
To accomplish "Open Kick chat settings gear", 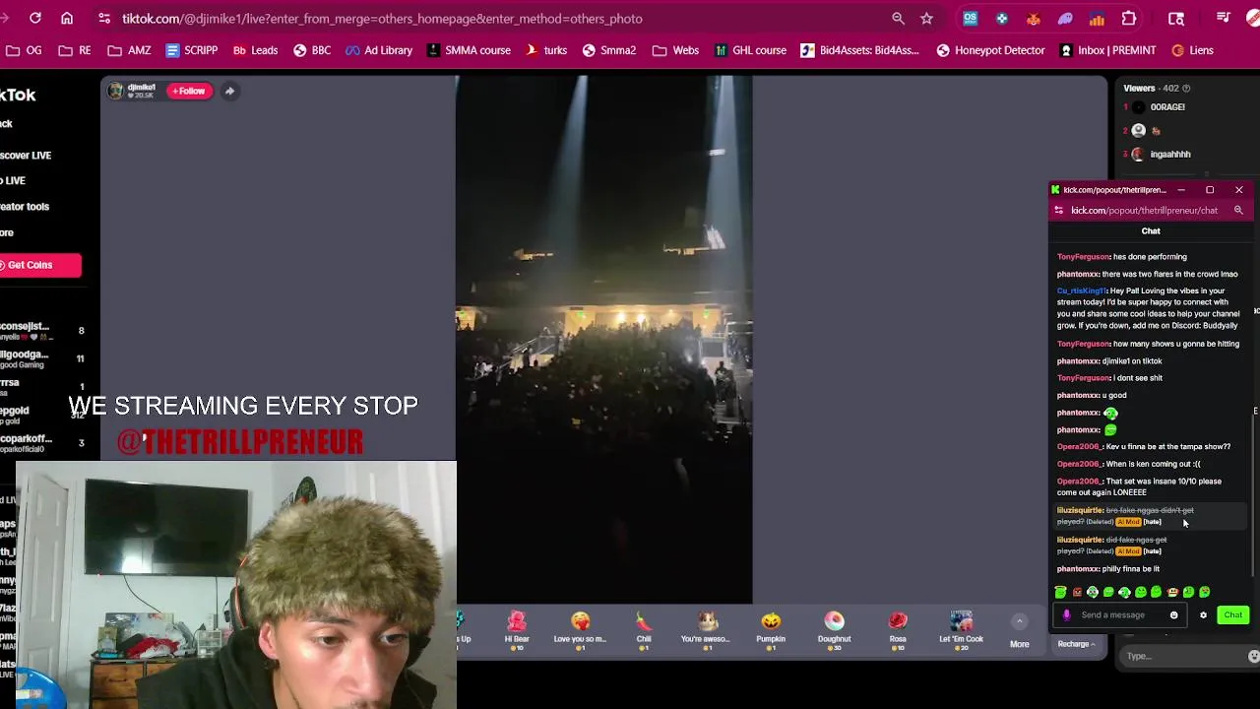I will click(x=1203, y=614).
